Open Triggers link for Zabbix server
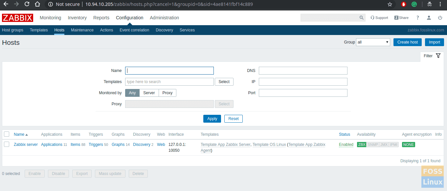The height and width of the screenshot is (191, 447). [x=96, y=145]
